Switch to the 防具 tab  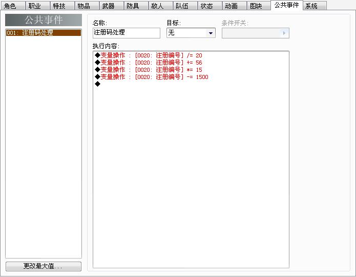click(x=136, y=6)
